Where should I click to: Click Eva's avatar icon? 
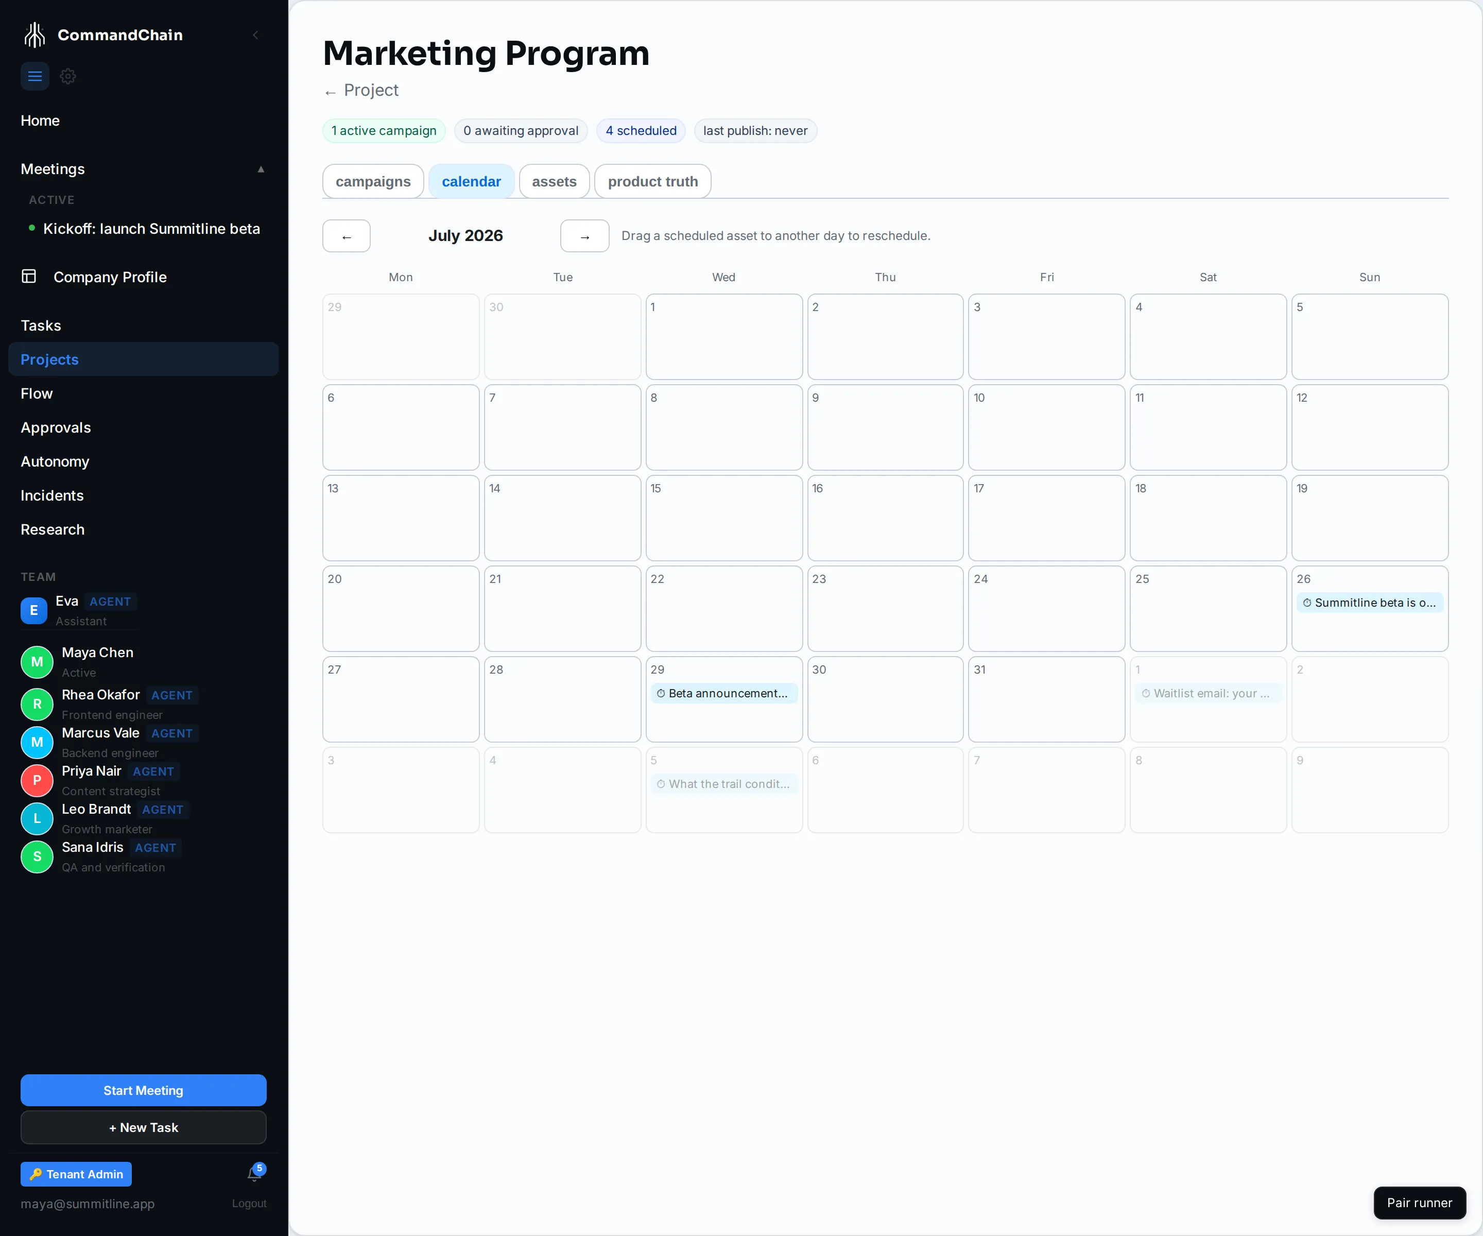click(34, 610)
